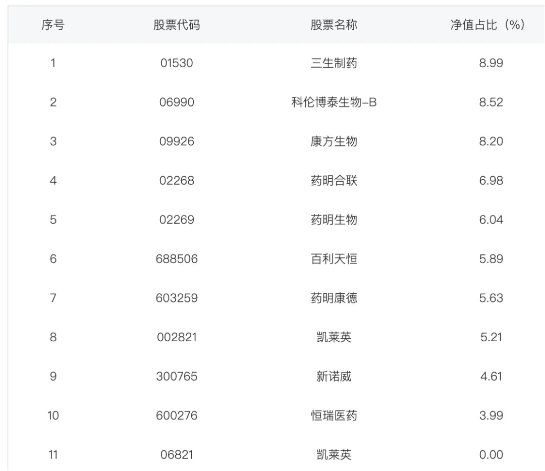Select the 0.00 net value percentage
This screenshot has width=545, height=471.
[x=491, y=455]
